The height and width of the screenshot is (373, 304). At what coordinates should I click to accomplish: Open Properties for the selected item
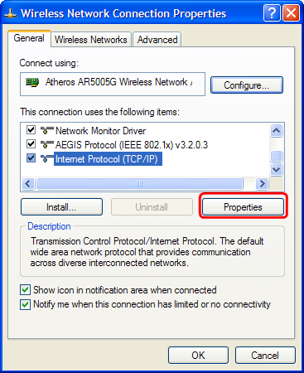[x=243, y=207]
